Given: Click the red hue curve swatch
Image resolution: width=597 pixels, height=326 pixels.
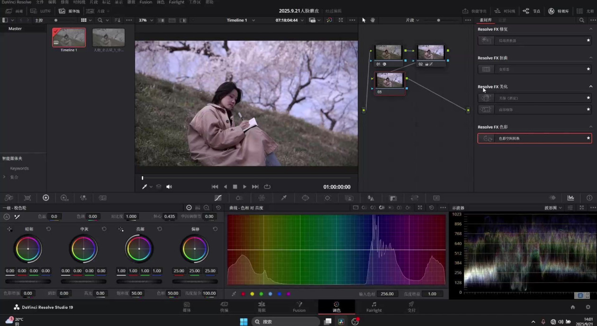Looking at the screenshot, I should [x=244, y=294].
